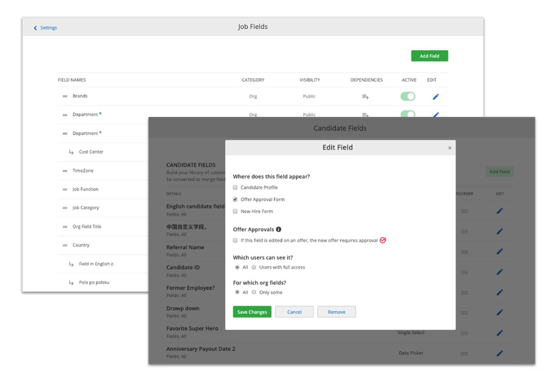Image resolution: width=543 pixels, height=372 pixels.
Task: Click the TimeZone field name
Action: [83, 171]
